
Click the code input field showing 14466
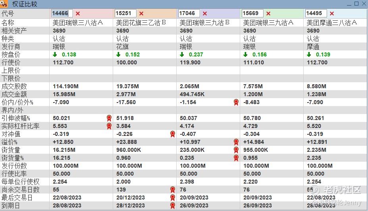click(x=62, y=14)
